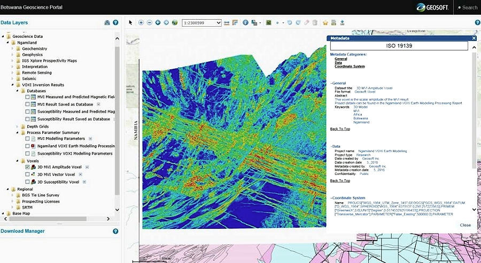This screenshot has width=481, height=263.
Task: Click the zoom out magnifier icon
Action: [150, 23]
